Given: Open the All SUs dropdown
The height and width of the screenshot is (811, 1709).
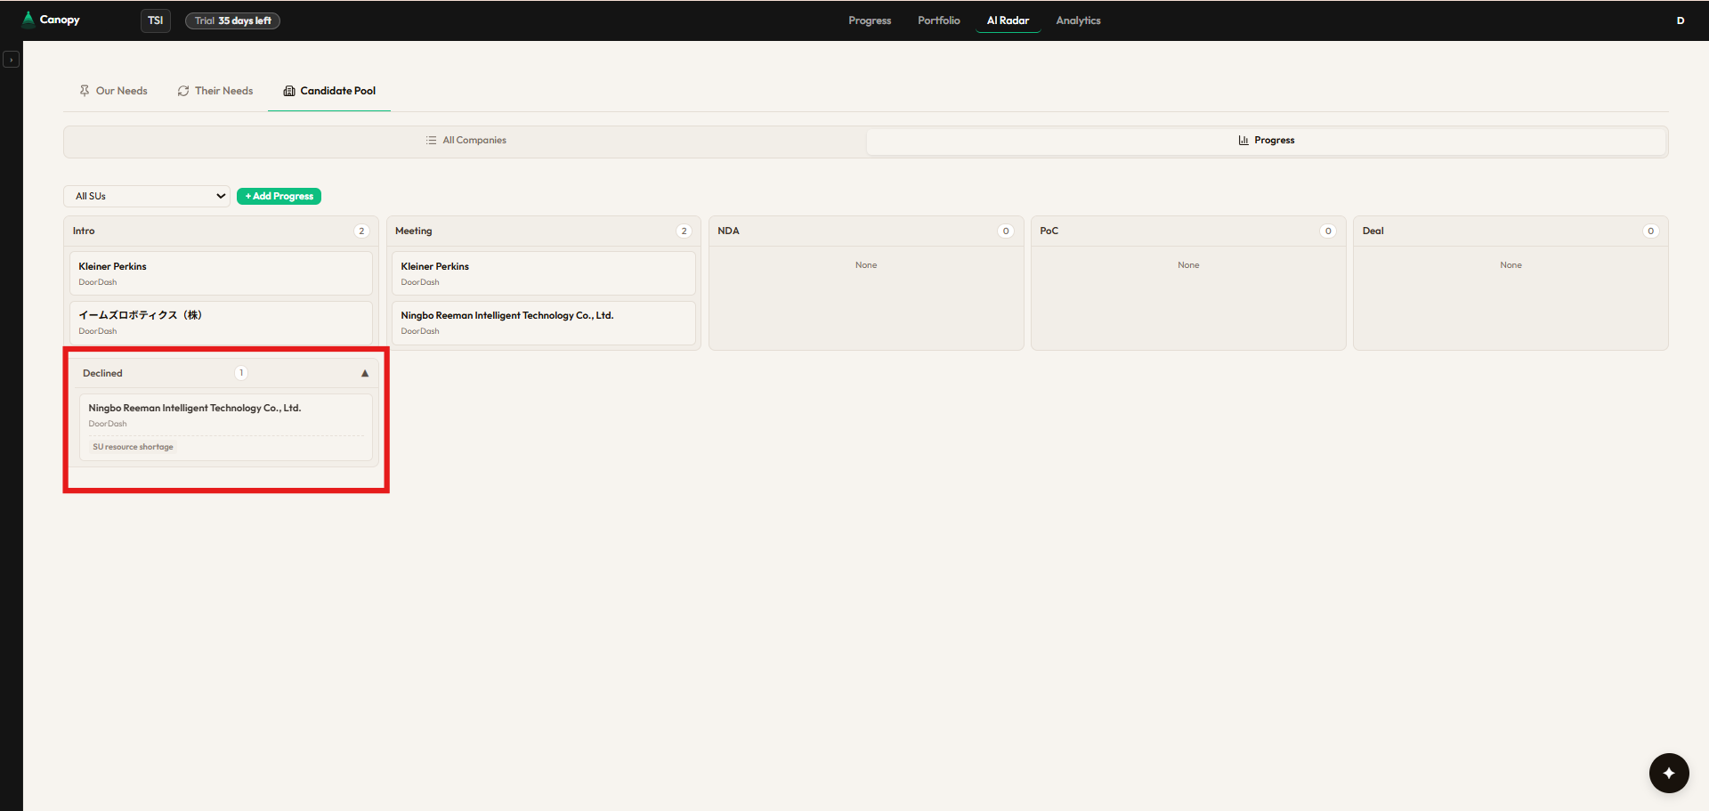Looking at the screenshot, I should (x=147, y=196).
